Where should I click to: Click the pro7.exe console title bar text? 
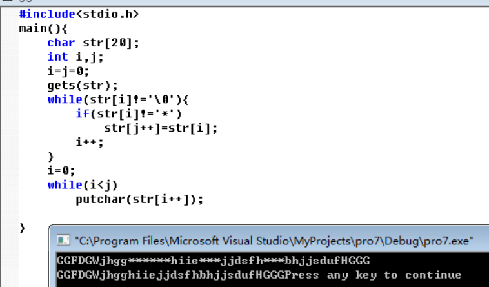coord(274,241)
